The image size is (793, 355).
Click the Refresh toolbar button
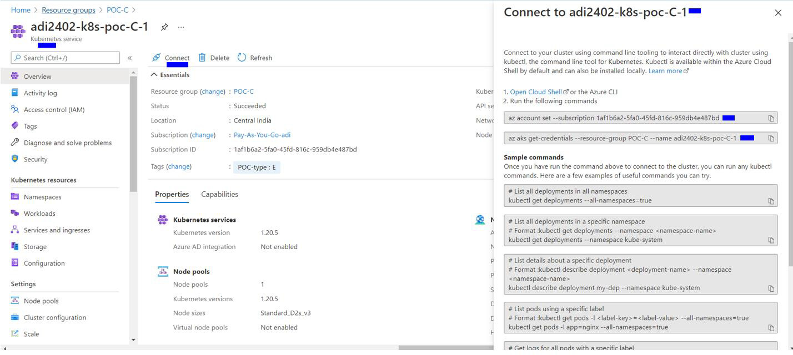pos(255,58)
